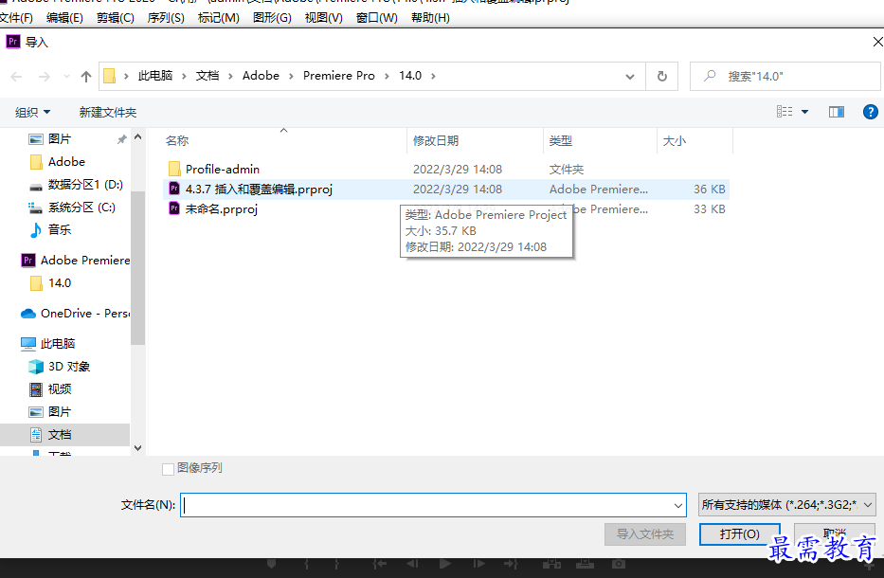Open 文件(F) menu

click(16, 17)
